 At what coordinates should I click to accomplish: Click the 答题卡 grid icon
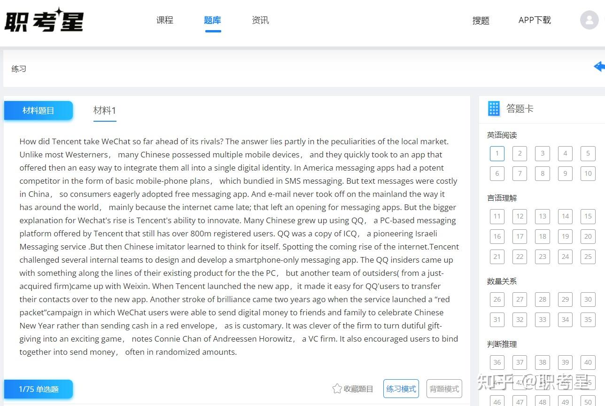[494, 109]
